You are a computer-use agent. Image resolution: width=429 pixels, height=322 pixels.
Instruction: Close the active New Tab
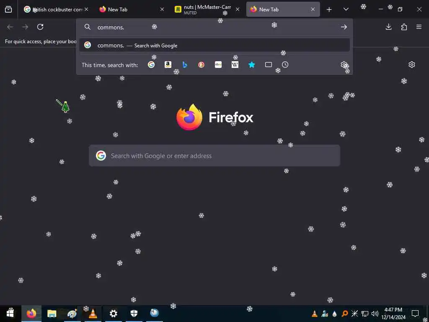(x=313, y=9)
